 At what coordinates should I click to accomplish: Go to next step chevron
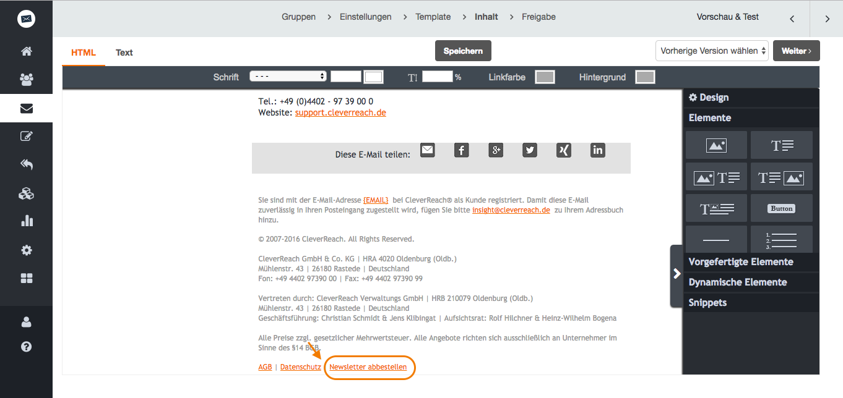[x=827, y=19]
